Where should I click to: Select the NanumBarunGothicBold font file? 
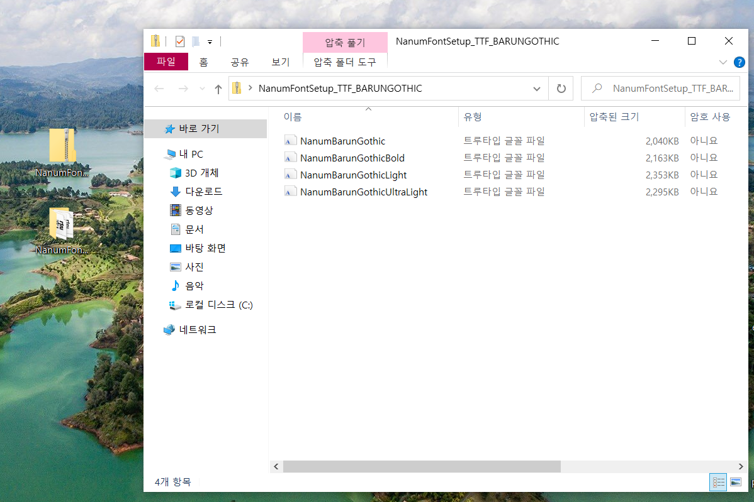[x=352, y=158]
